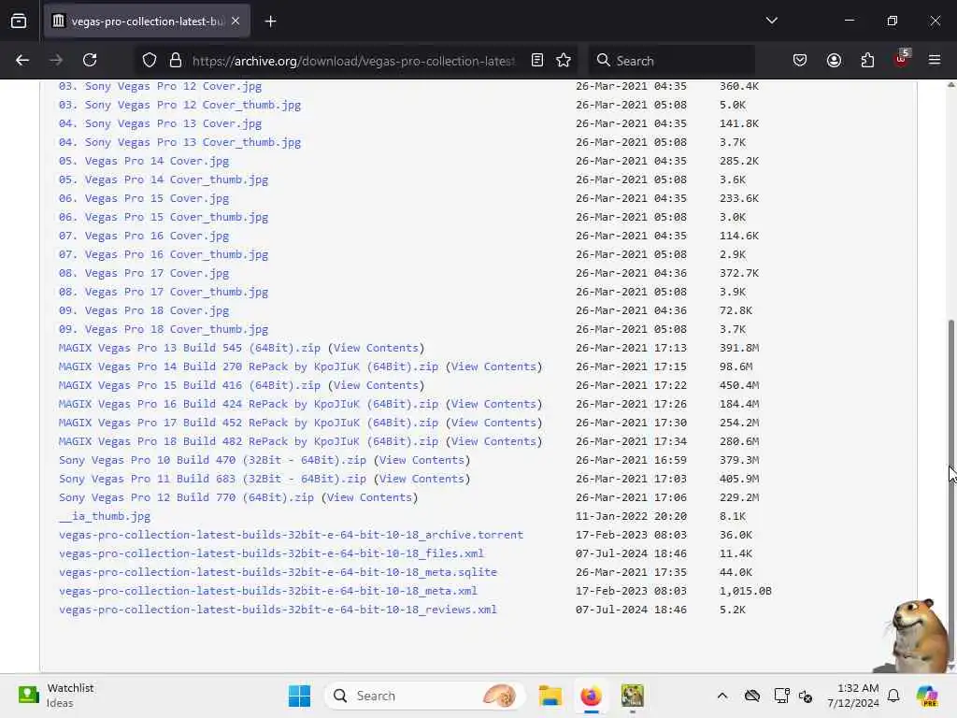957x718 pixels.
Task: Open 05. Vegas Pro 14 Cover.jpg
Action: tap(143, 161)
